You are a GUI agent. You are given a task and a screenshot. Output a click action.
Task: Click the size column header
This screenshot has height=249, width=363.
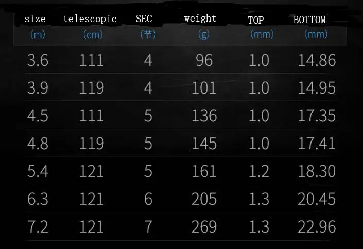point(35,19)
